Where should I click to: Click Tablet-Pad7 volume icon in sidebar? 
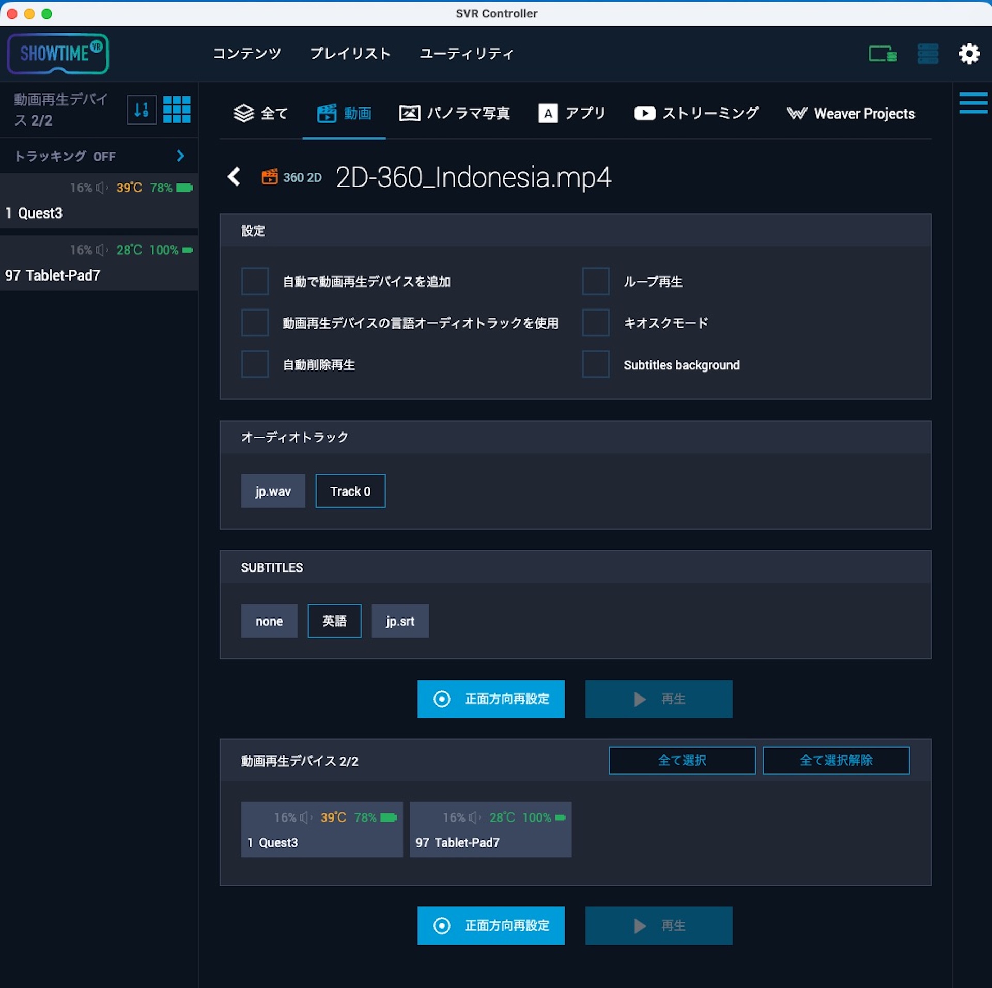tap(102, 250)
